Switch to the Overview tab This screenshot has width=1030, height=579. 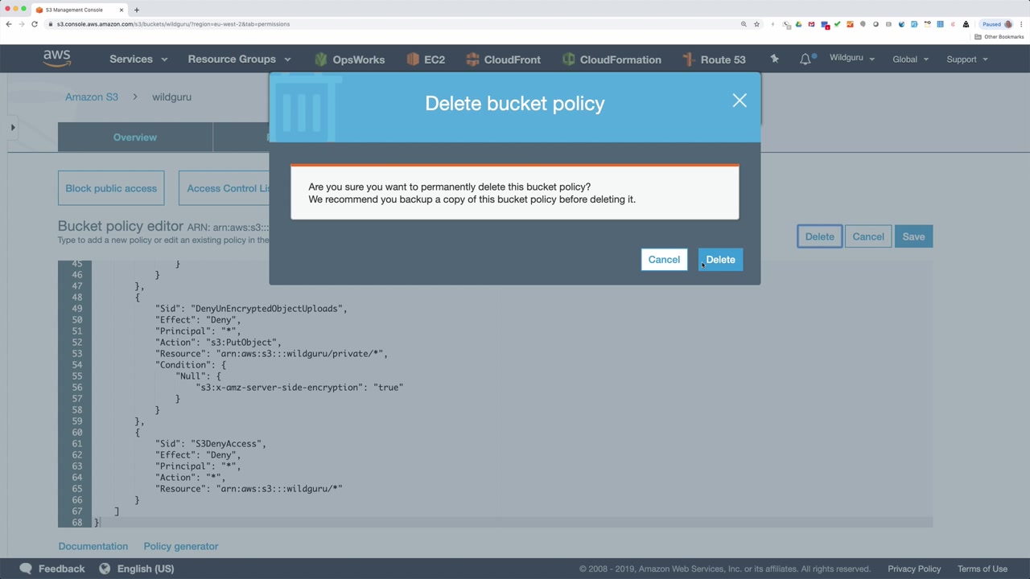(135, 138)
